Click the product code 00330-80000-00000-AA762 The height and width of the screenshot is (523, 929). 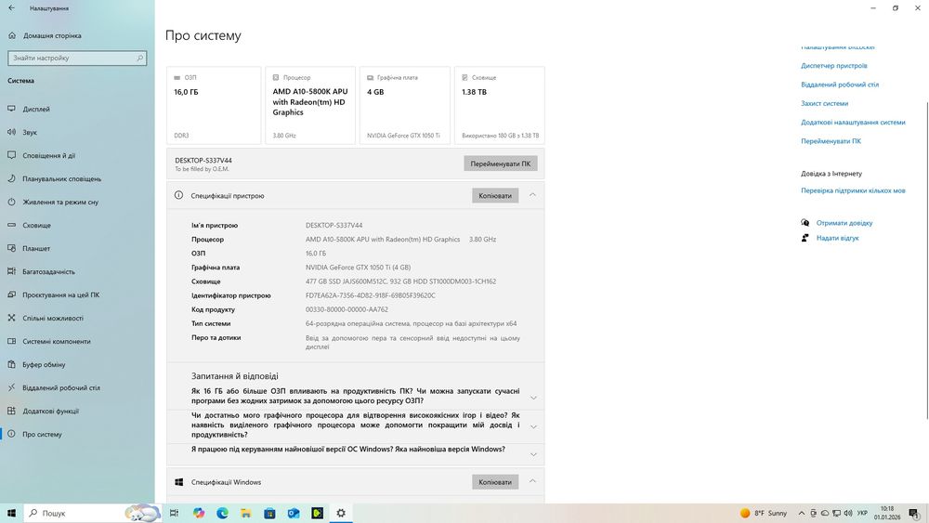(x=347, y=309)
